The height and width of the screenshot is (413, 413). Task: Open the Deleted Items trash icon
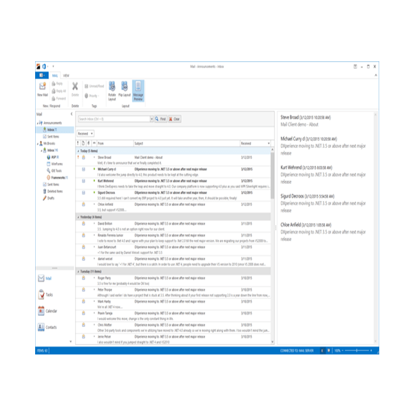point(45,191)
